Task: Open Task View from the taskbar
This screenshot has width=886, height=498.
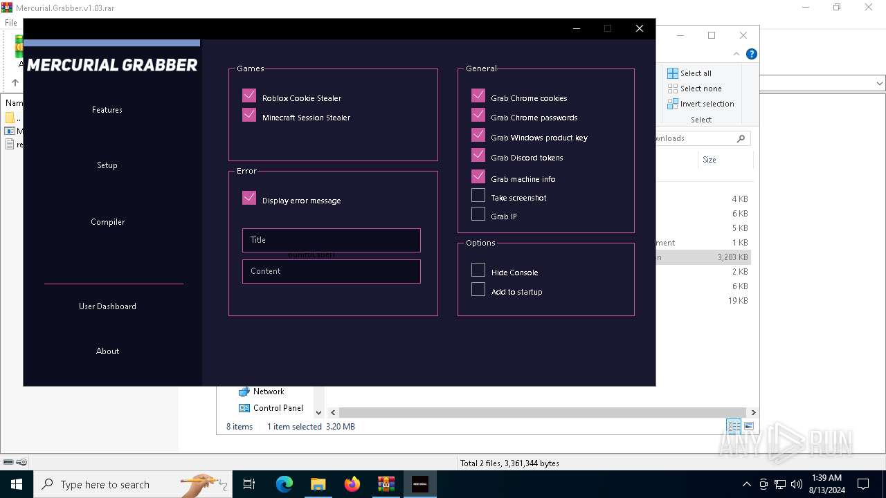Action: 249,484
